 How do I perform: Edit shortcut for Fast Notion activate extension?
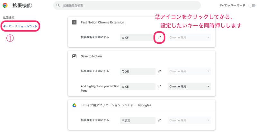click(159, 38)
